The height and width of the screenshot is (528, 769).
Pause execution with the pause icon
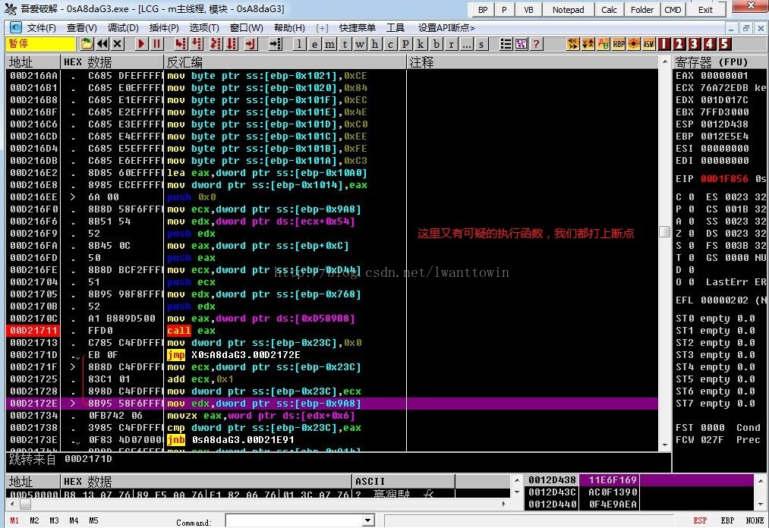point(156,44)
